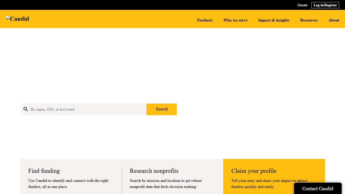
Task: Click the Candid logo in the header
Action: [17, 19]
